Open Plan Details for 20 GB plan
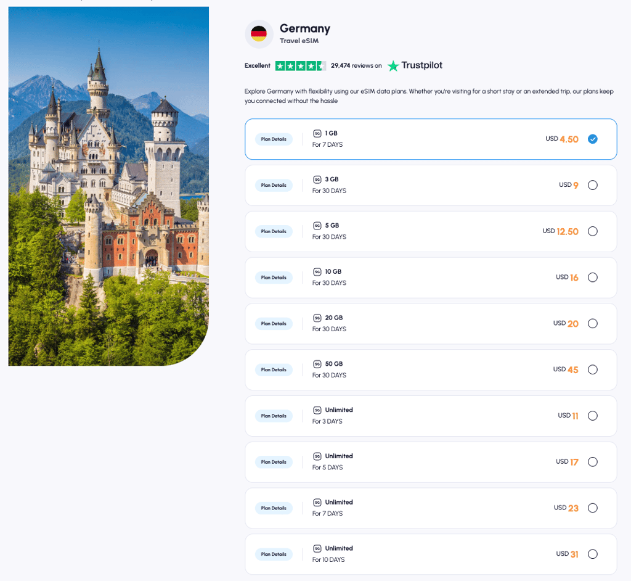 tap(274, 324)
